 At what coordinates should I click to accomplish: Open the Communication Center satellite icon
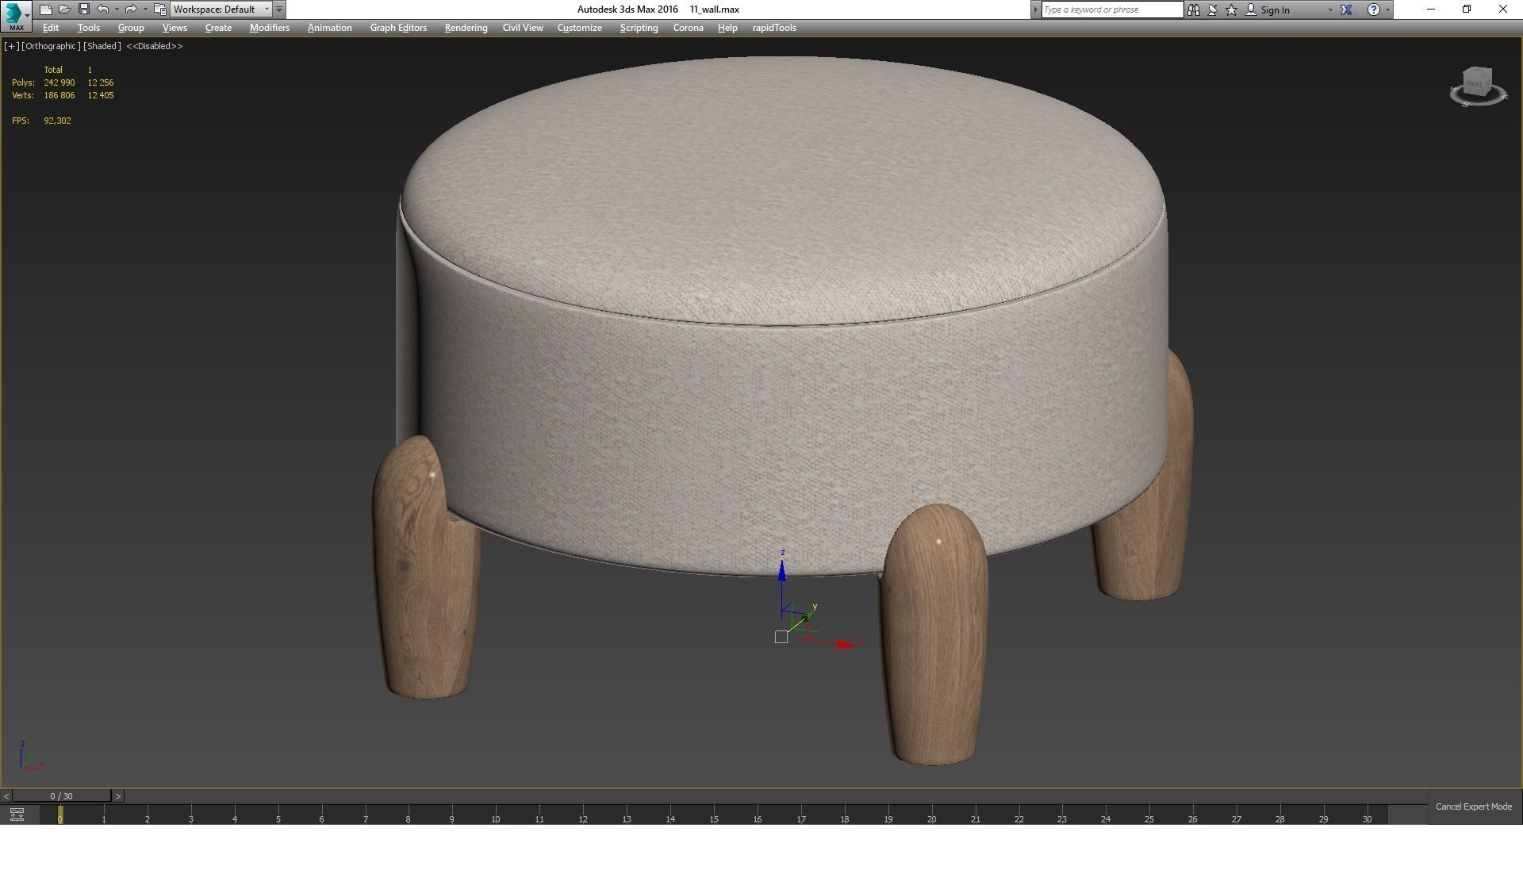(1212, 10)
